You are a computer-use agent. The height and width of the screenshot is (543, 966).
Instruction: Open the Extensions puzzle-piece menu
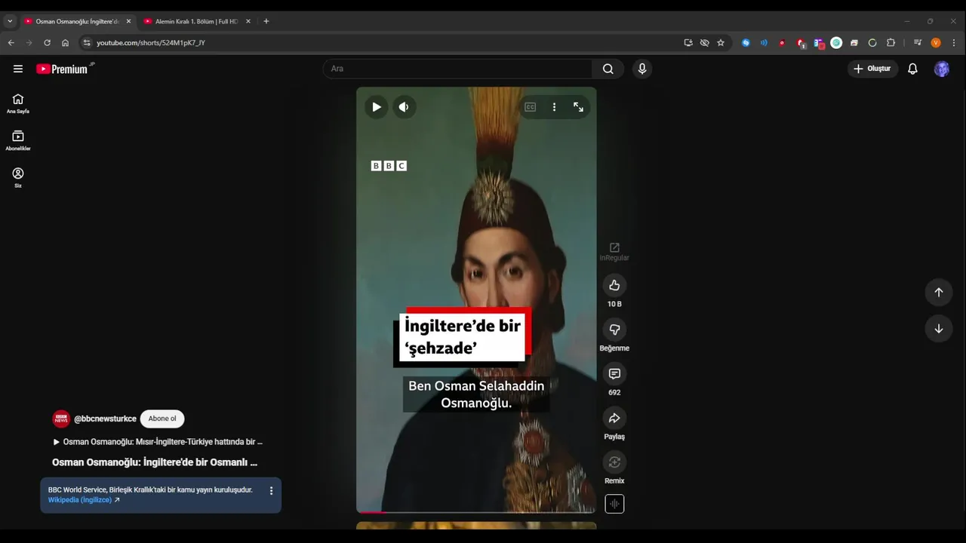[891, 43]
